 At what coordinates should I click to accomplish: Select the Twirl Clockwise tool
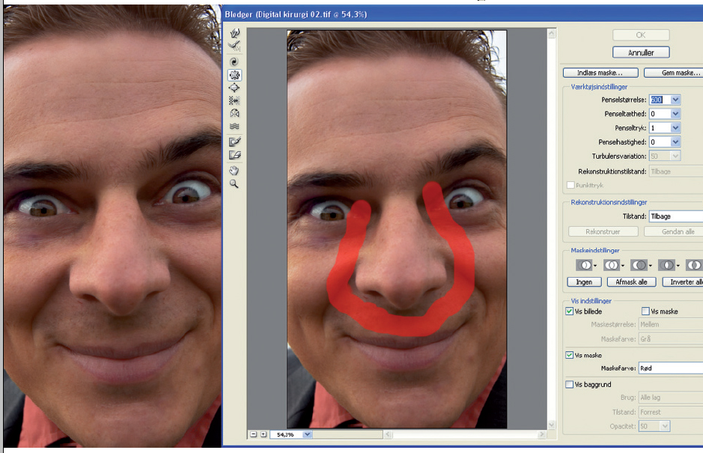pyautogui.click(x=234, y=62)
